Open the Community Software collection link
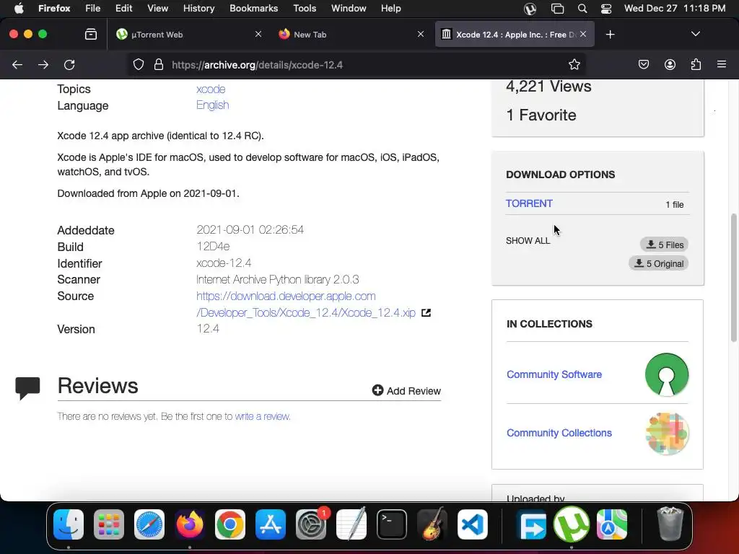The height and width of the screenshot is (554, 739). (x=554, y=374)
